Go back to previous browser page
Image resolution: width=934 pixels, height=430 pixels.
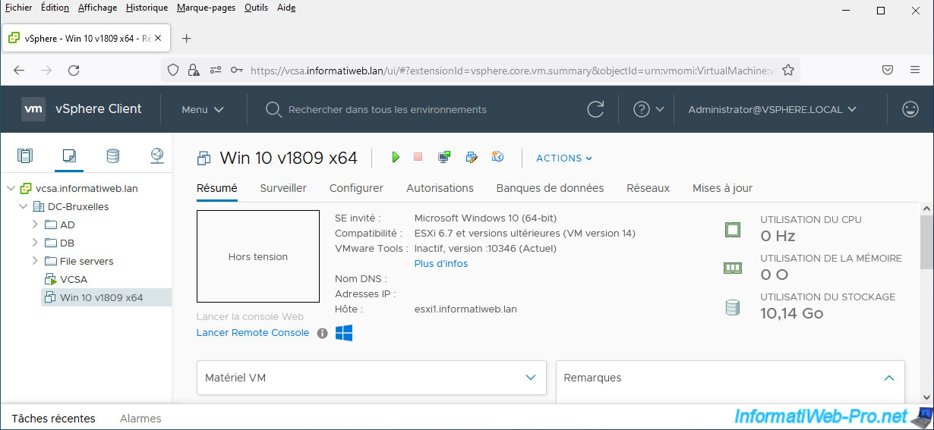(19, 70)
